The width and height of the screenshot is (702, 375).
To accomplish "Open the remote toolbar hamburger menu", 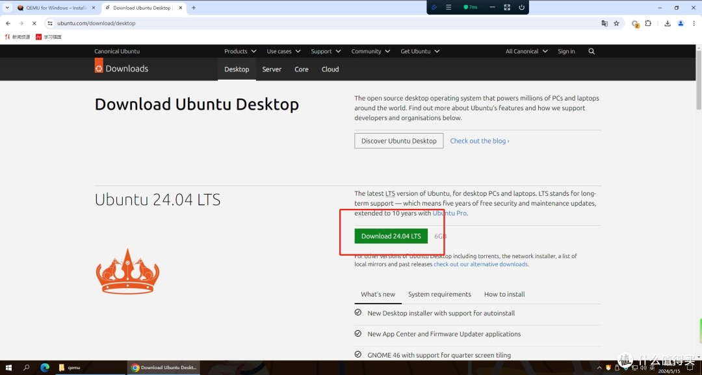I will (448, 7).
